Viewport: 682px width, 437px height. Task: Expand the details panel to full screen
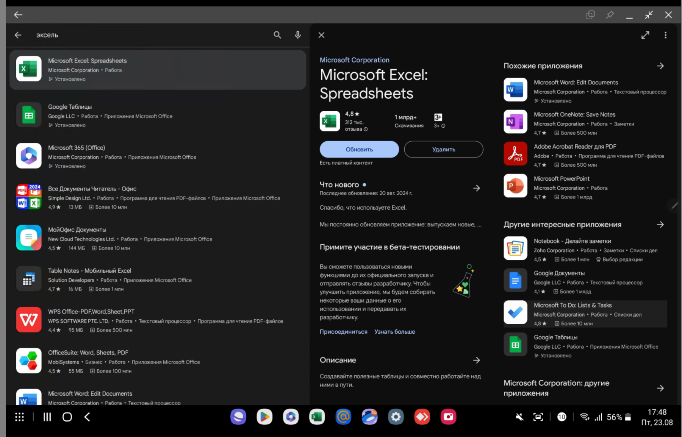[645, 35]
